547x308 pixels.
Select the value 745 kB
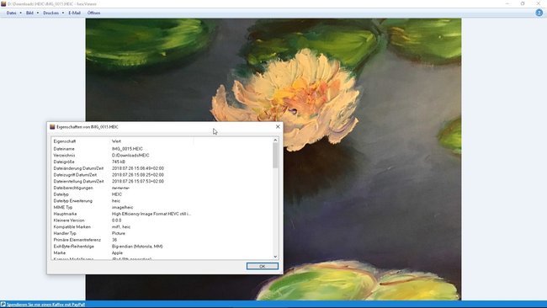pos(119,162)
